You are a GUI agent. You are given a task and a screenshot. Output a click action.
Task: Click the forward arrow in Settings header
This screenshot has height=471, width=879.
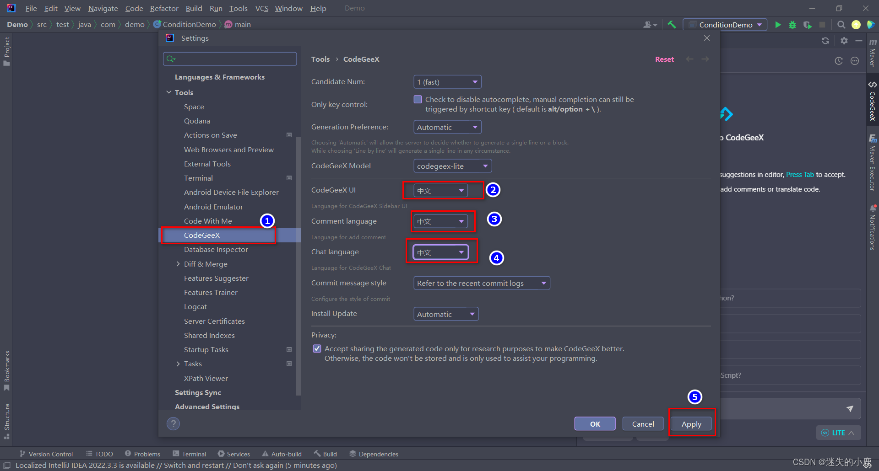click(x=705, y=59)
